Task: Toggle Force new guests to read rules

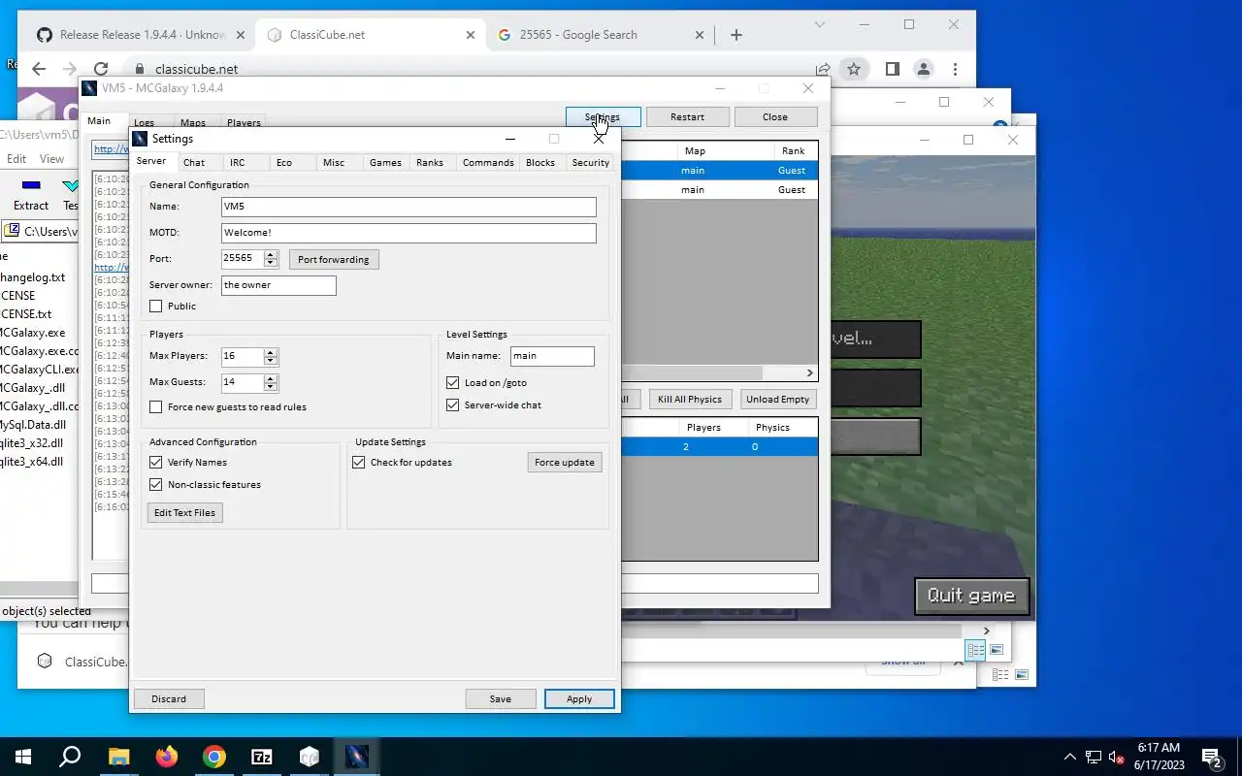Action: [155, 407]
